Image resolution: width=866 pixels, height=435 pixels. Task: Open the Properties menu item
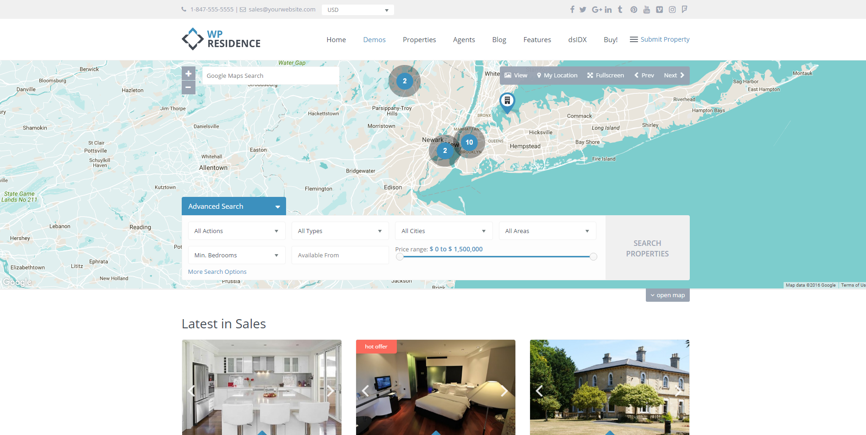[x=419, y=40]
